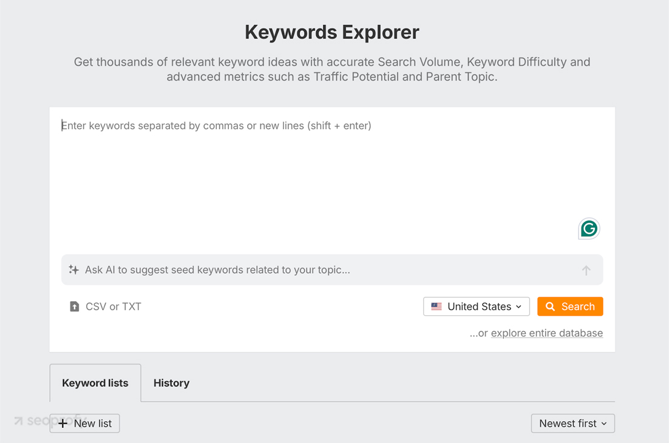Switch to the Keyword lists tab
The height and width of the screenshot is (443, 669).
point(95,383)
